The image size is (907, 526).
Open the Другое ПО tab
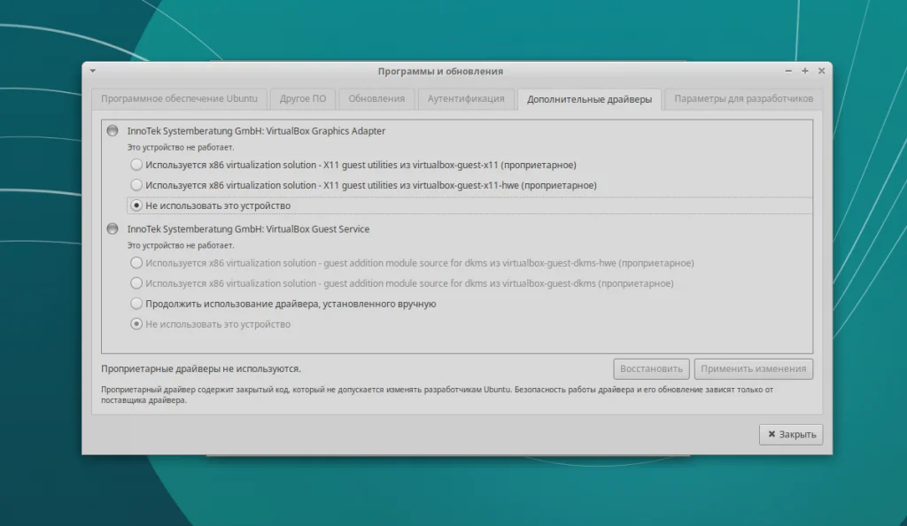(303, 99)
